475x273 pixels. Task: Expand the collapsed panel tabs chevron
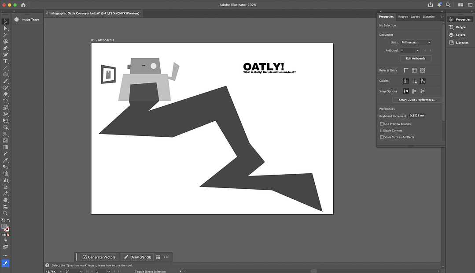click(x=442, y=17)
